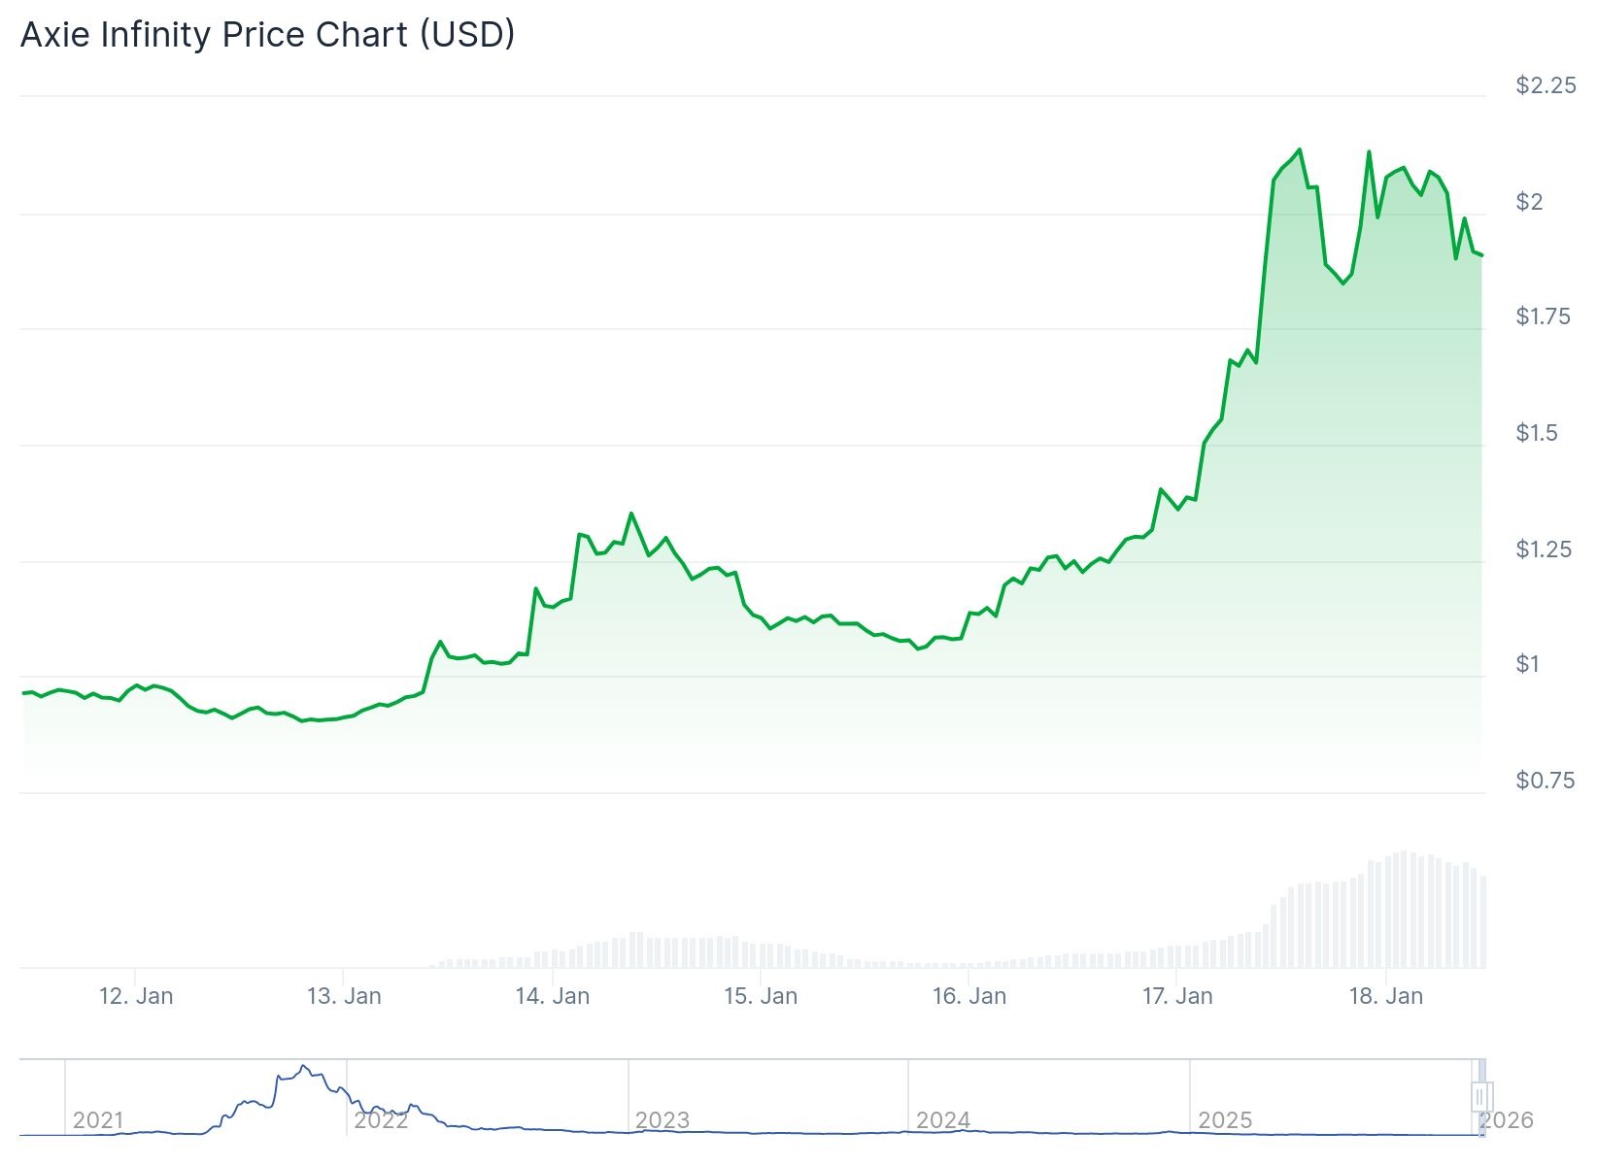Click the 15. Jan date label
The height and width of the screenshot is (1165, 1597).
(x=761, y=996)
